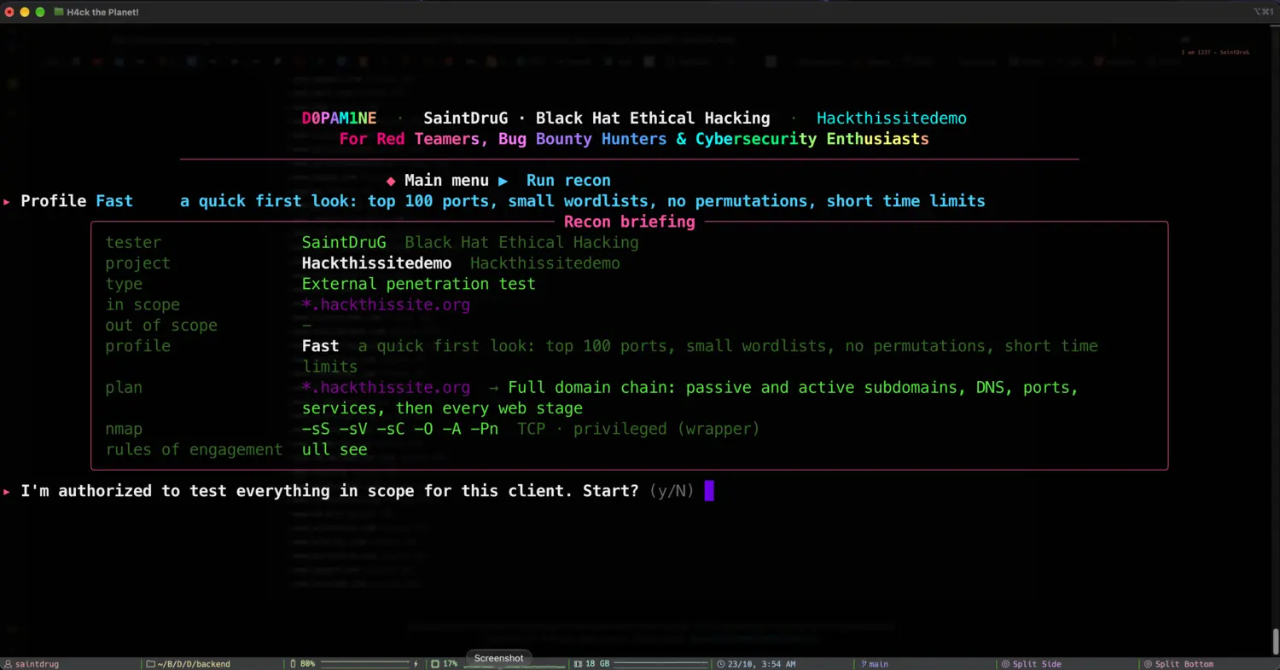
Task: Click the git branch icon labeled main
Action: tap(864, 664)
